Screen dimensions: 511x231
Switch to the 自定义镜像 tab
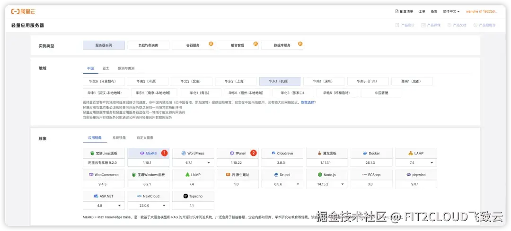coord(145,138)
